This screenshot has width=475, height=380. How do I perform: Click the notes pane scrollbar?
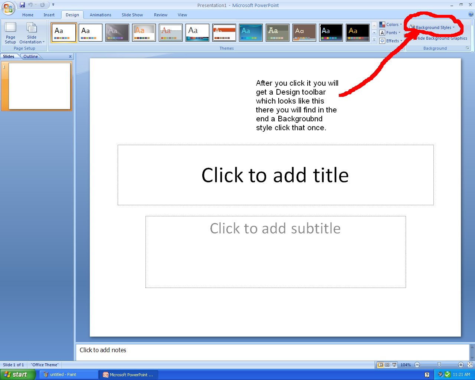coord(472,352)
